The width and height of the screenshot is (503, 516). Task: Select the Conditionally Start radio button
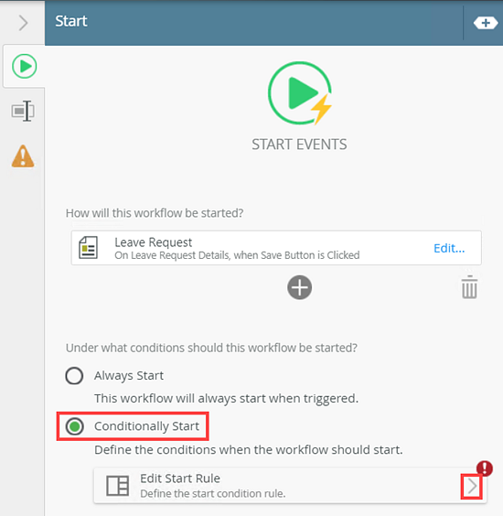tap(75, 426)
